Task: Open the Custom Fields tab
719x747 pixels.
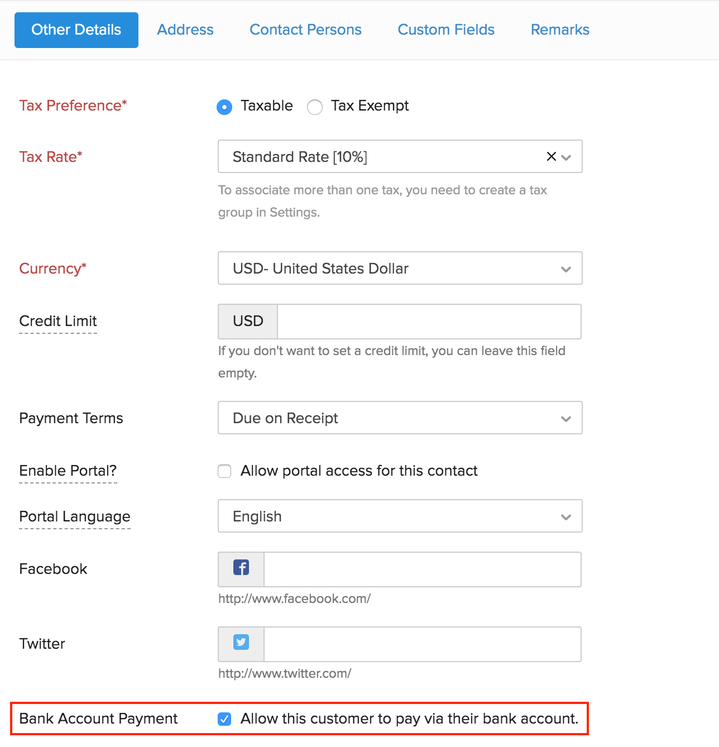Action: [446, 30]
